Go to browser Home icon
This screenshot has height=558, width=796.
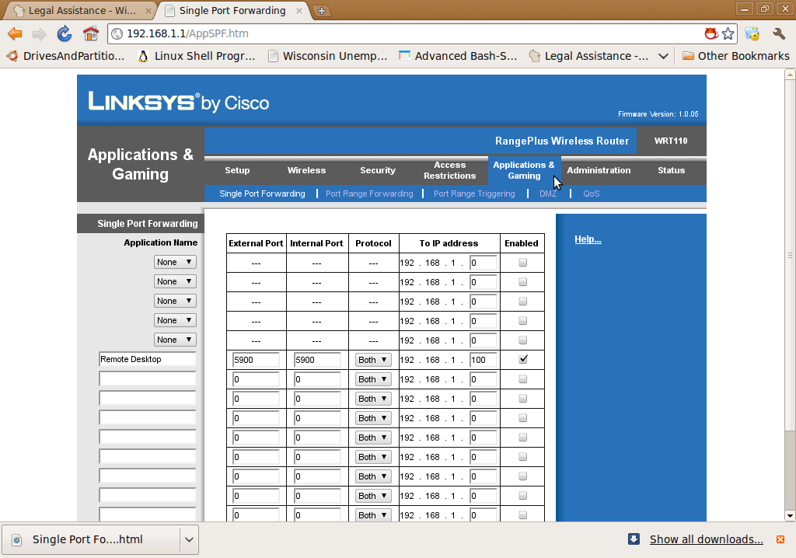[91, 34]
